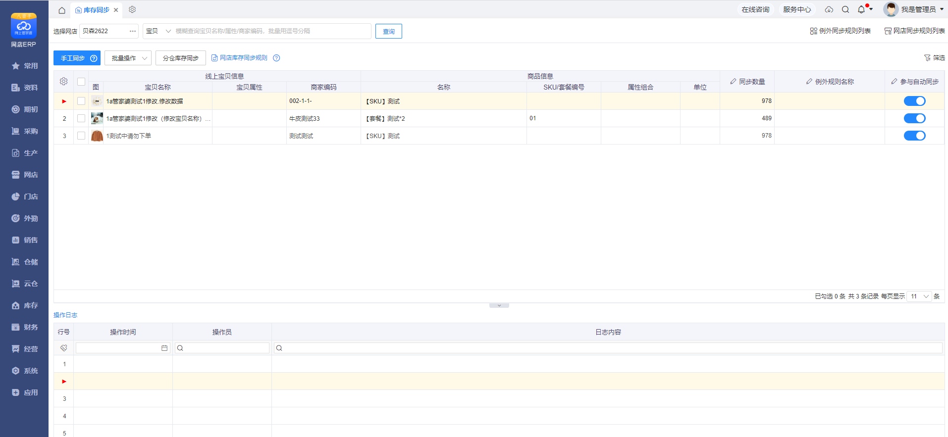Click the 云仓 sidebar icon
The height and width of the screenshot is (437, 948).
tap(15, 284)
